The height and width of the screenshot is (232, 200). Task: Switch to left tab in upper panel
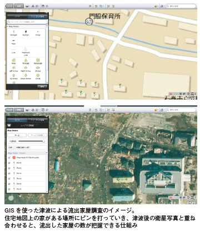coord(17,17)
